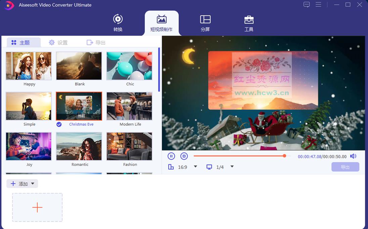Image resolution: width=368 pixels, height=229 pixels.
Task: Stop the video preview playback
Action: coord(184,156)
